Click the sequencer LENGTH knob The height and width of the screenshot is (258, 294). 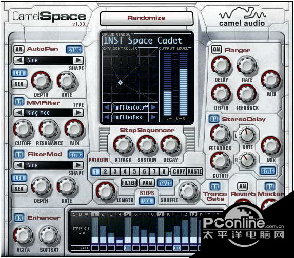pyautogui.click(x=106, y=191)
